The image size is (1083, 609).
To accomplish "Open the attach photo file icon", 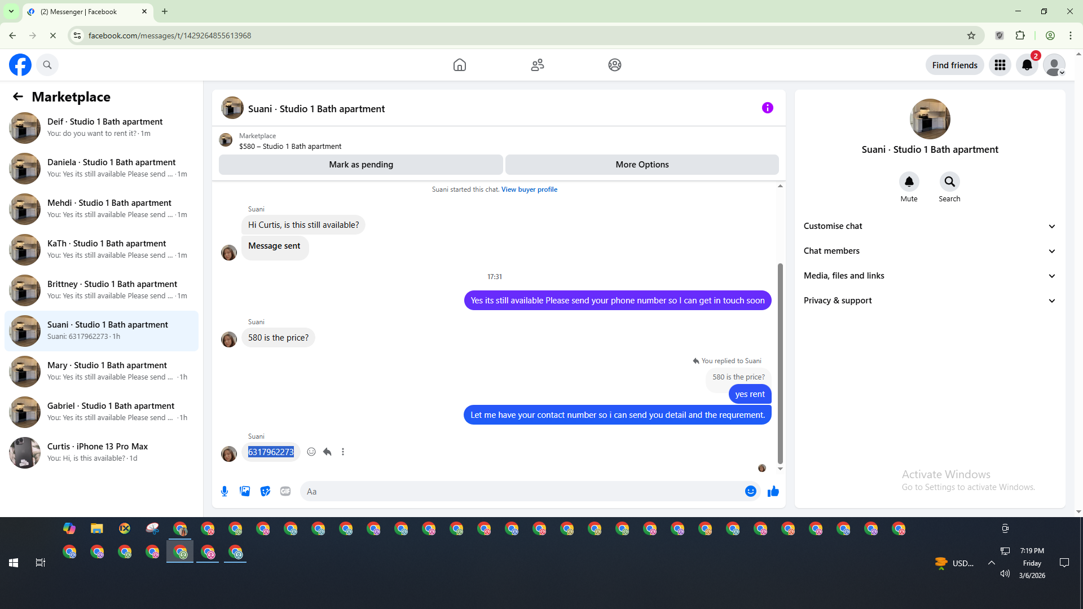I will (245, 491).
